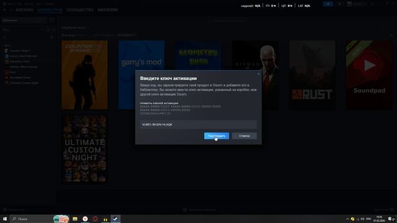Select Counter-Strike 2 in the sidebar list
The height and width of the screenshot is (223, 397).
[20, 51]
